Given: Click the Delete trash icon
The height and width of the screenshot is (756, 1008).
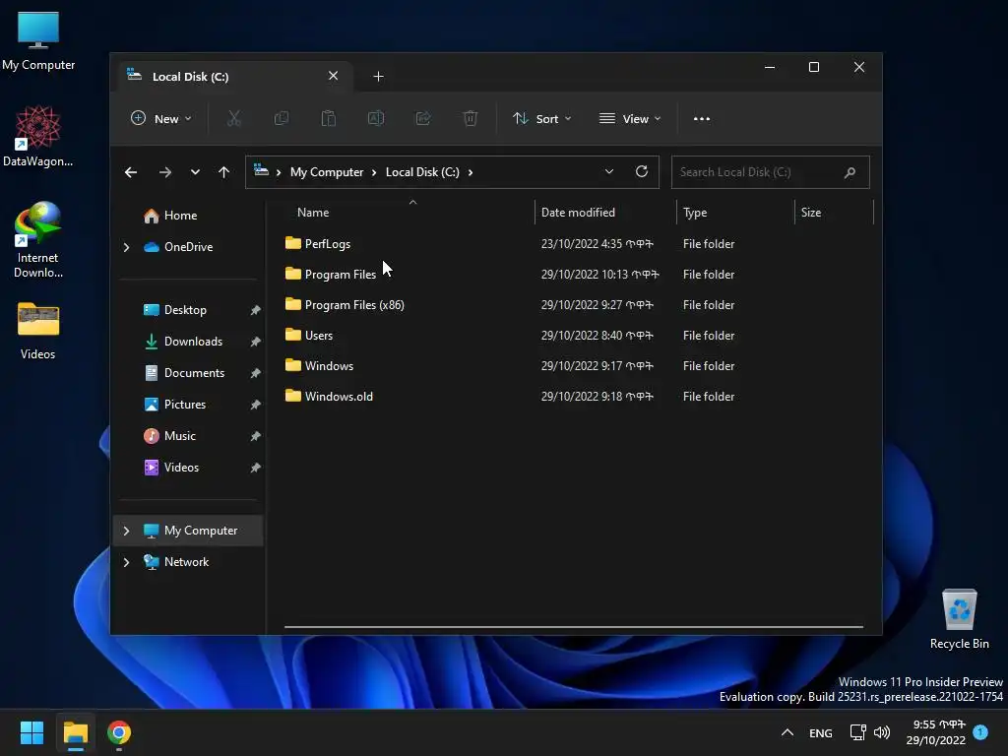Looking at the screenshot, I should point(471,118).
